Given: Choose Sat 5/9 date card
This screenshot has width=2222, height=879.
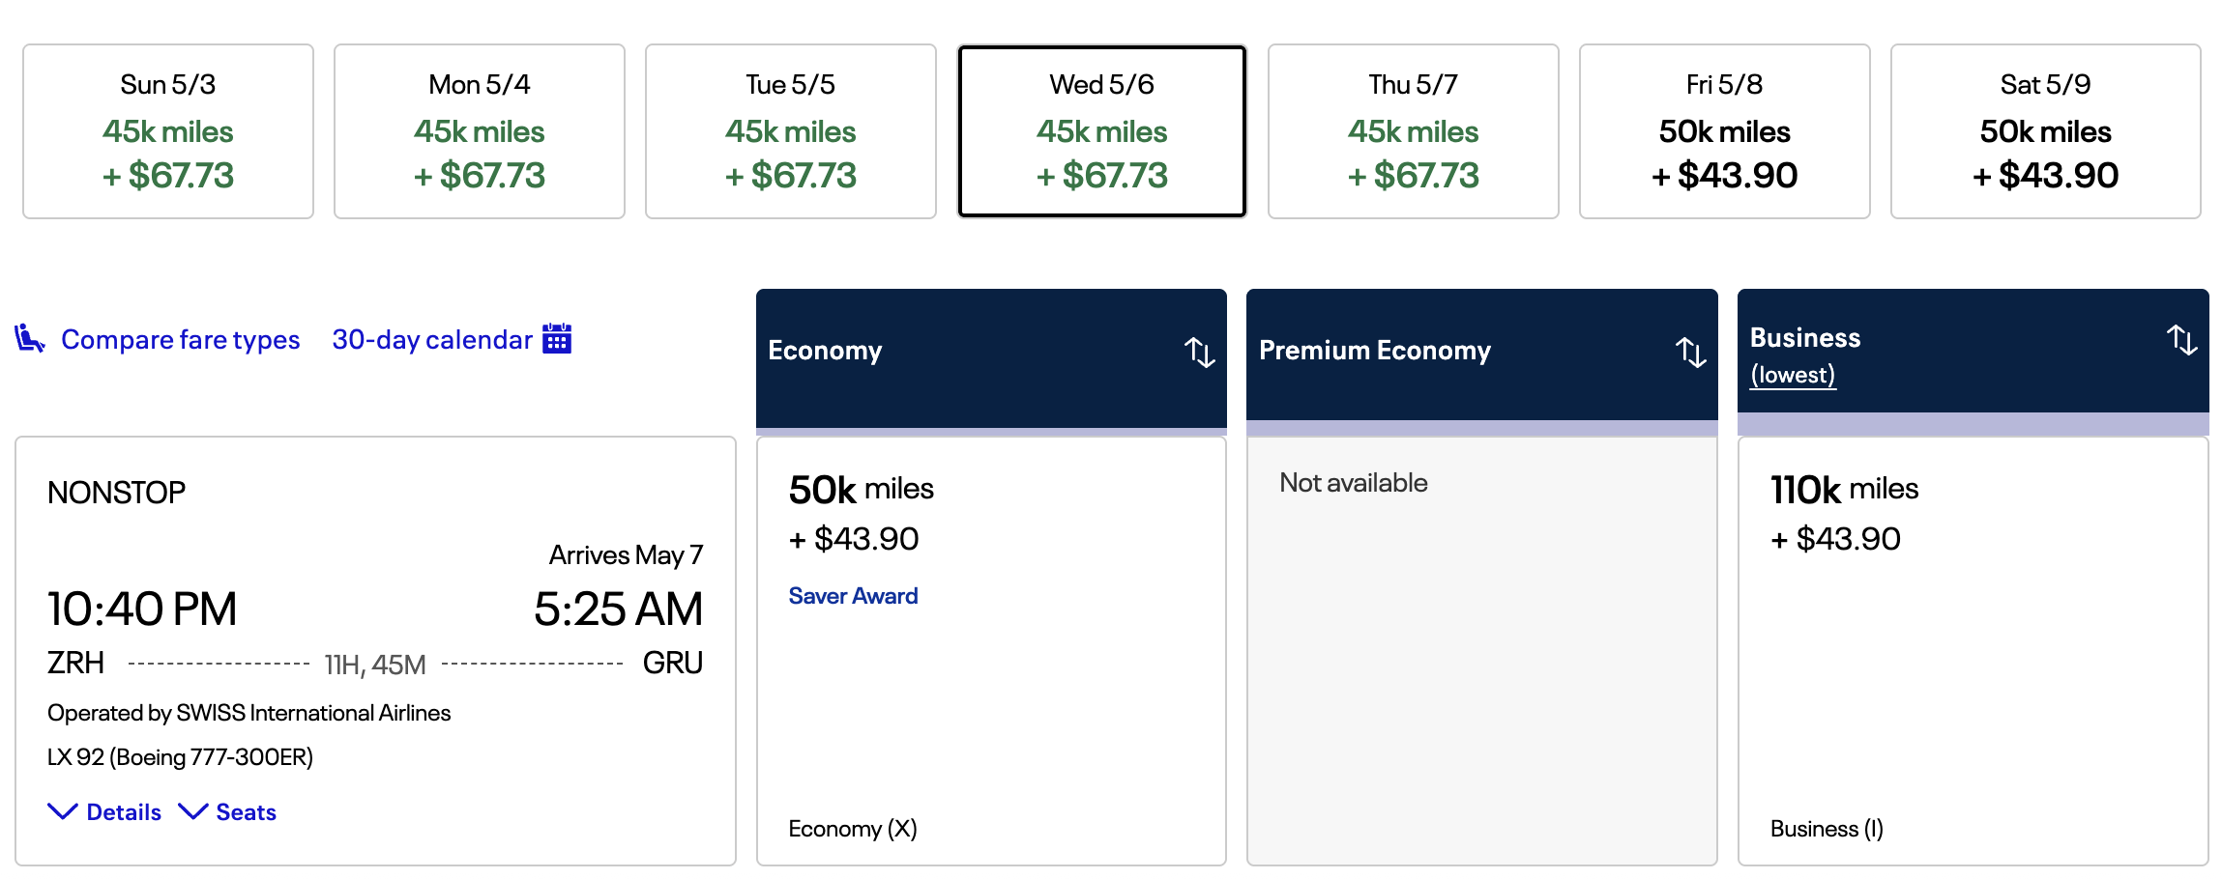Looking at the screenshot, I should tap(2046, 131).
